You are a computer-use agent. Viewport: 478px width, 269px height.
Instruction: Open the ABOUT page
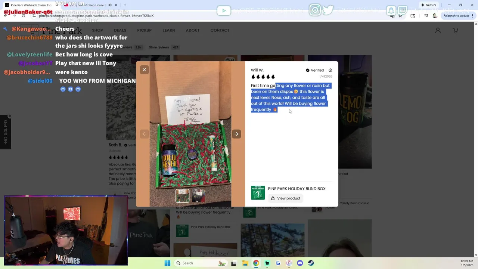click(x=193, y=30)
